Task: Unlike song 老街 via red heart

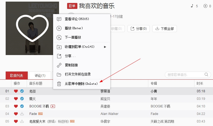Action: pyautogui.click(x=16, y=91)
